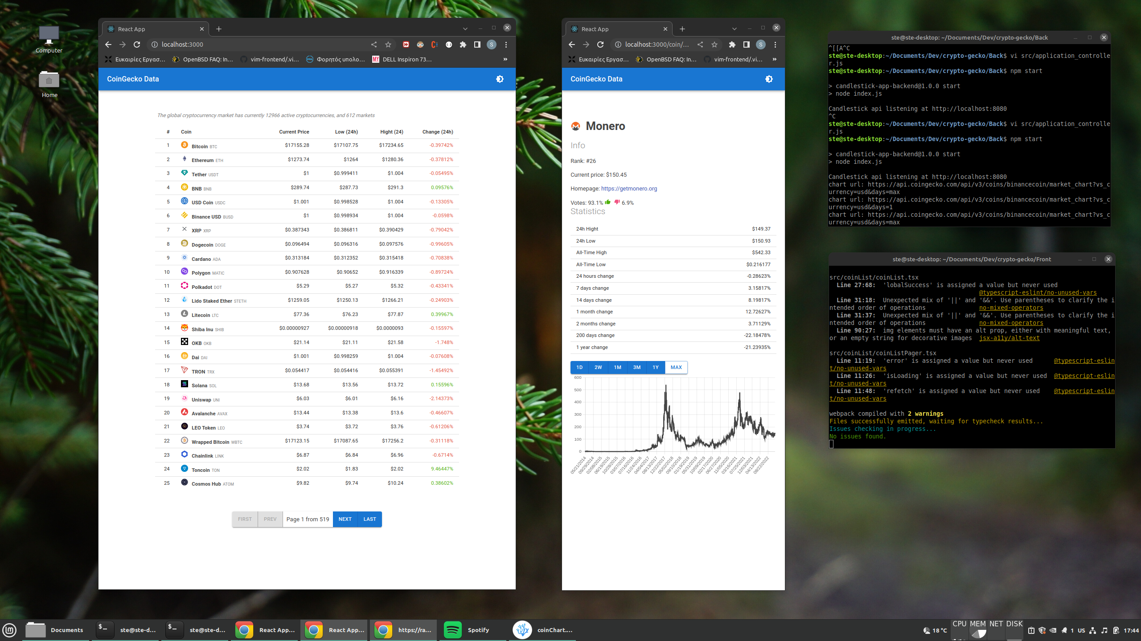
Task: Open the tab search chevron next to the tabs
Action: 465,28
